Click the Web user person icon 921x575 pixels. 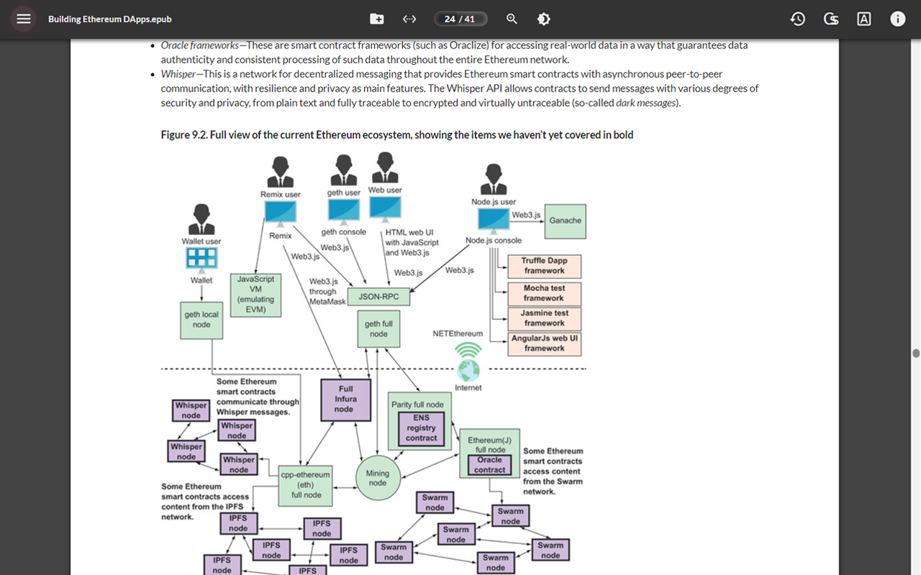coord(386,167)
